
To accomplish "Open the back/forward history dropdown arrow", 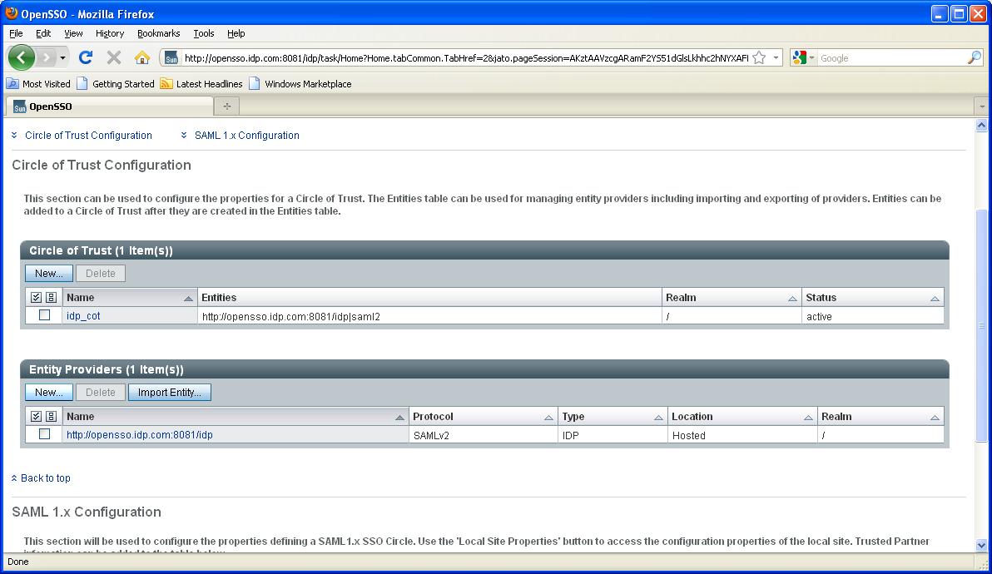I will [x=62, y=58].
